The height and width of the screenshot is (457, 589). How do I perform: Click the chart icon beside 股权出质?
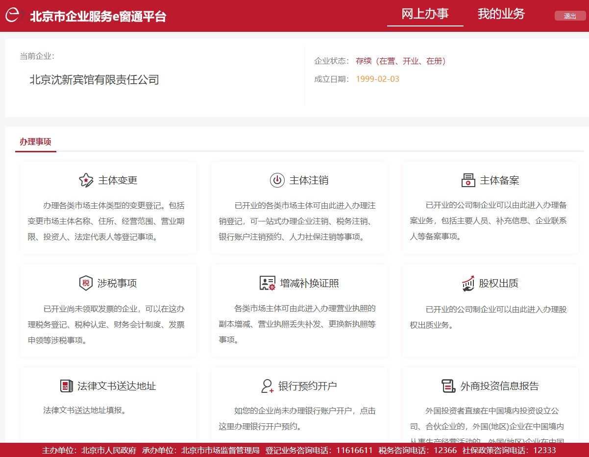[468, 283]
